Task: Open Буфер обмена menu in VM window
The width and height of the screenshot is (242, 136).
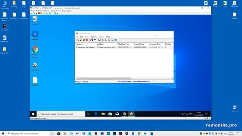Action: tap(56, 11)
